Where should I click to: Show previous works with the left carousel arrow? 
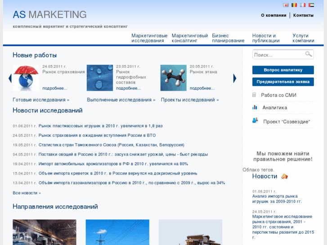click(10, 78)
